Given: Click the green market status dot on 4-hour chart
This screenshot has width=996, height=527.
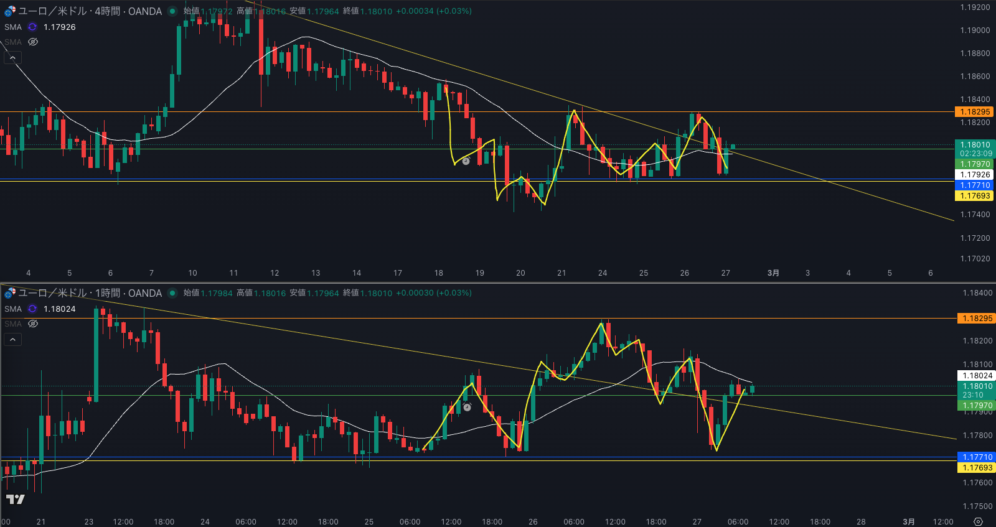Looking at the screenshot, I should pyautogui.click(x=172, y=11).
